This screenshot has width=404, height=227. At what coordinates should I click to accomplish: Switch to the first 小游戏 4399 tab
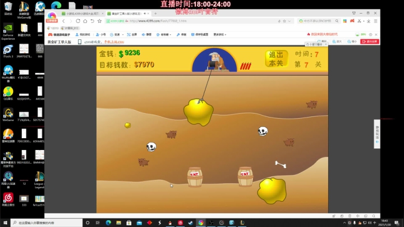coord(82,13)
